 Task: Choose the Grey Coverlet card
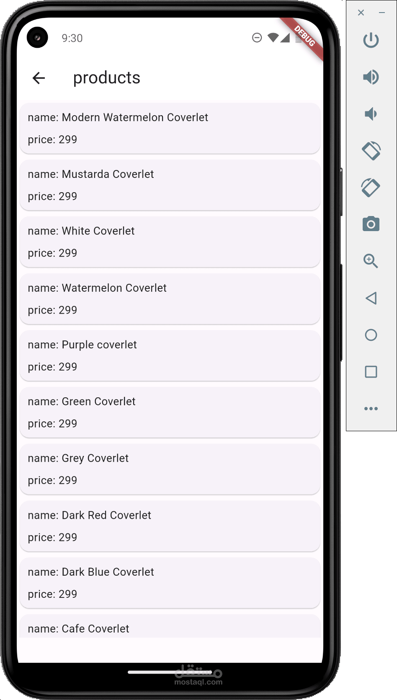click(x=170, y=469)
